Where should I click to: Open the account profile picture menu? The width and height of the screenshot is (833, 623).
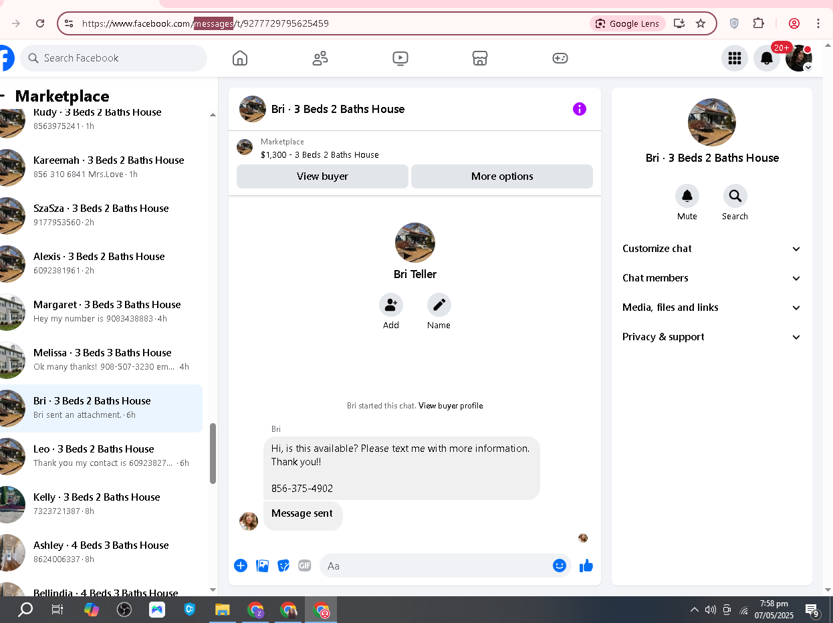coord(799,58)
